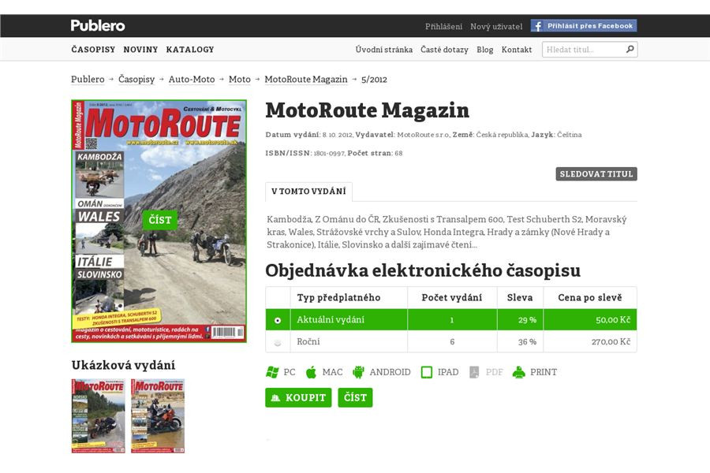
Task: Click the PDF document icon
Action: coord(474,372)
